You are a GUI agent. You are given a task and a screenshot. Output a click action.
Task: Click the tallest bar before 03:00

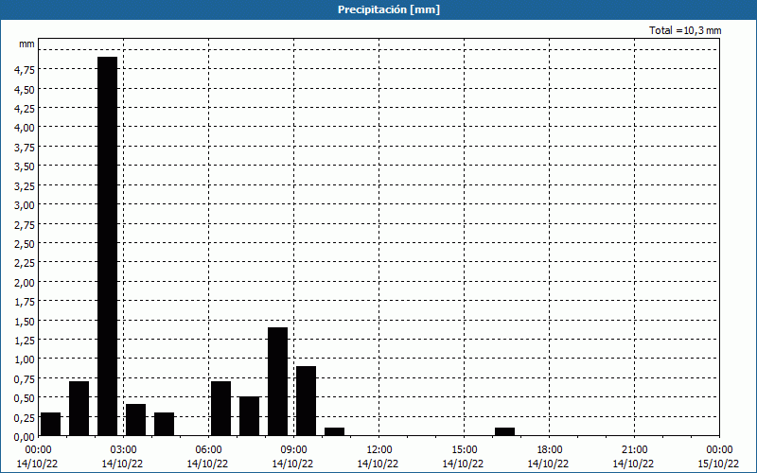[107, 246]
